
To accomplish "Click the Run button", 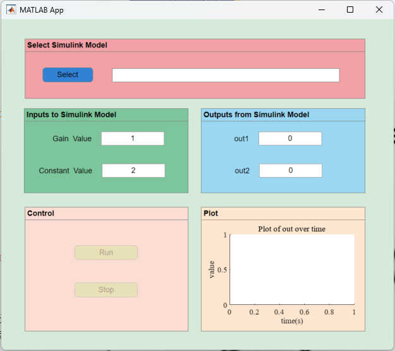I will (x=106, y=252).
